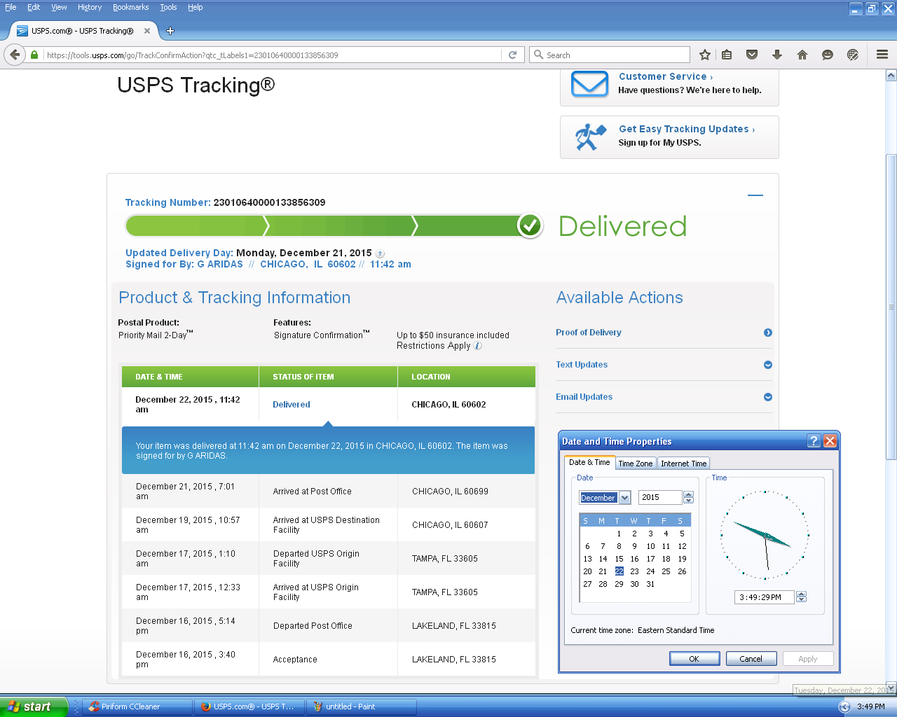The image size is (897, 717).
Task: Click OK in Date and Time Properties
Action: pos(694,659)
